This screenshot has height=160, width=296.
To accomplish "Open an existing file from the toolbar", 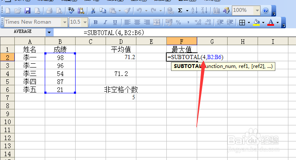I will click(18, 11).
